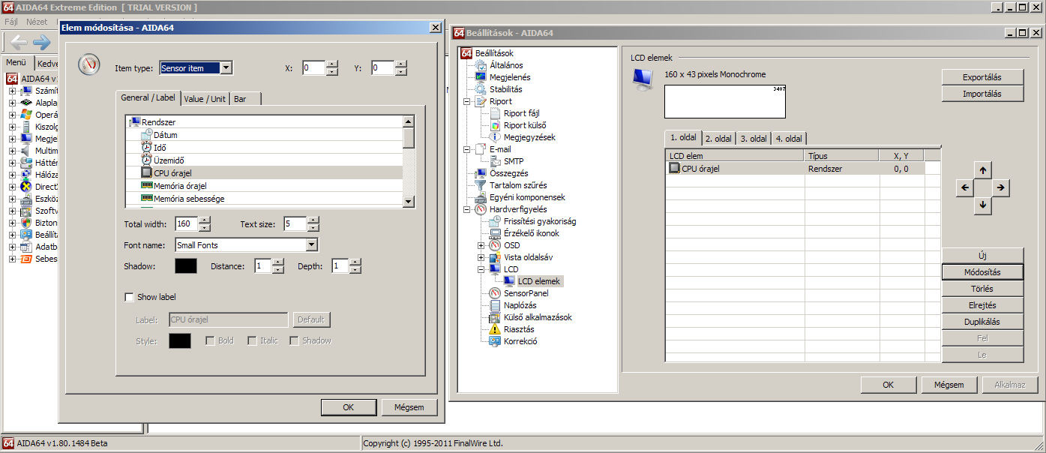Click the SMTP icon under E-mail

click(x=495, y=161)
